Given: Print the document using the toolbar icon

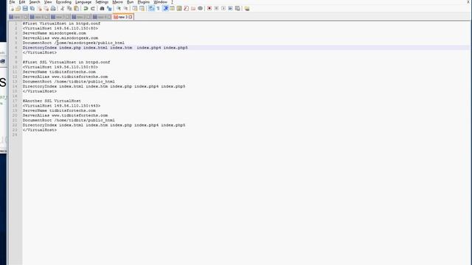Looking at the screenshot, I should pyautogui.click(x=53, y=8).
